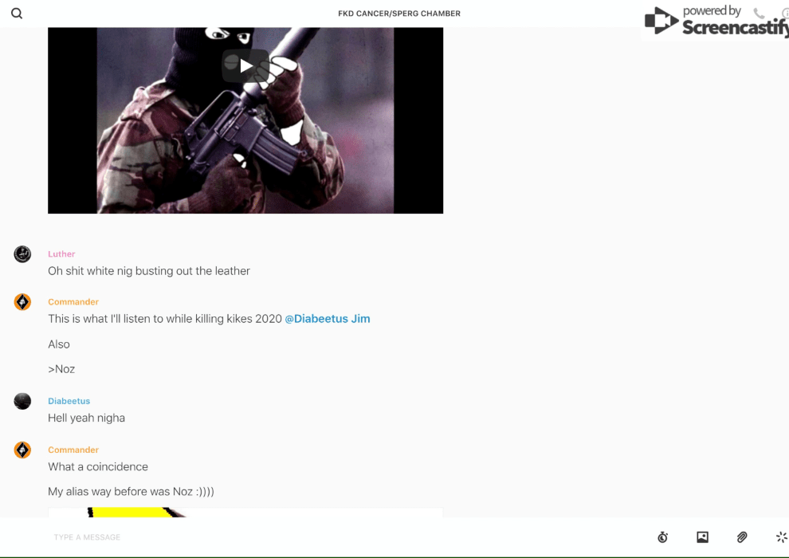Send a ping with the starburst icon
The width and height of the screenshot is (789, 558).
point(781,537)
